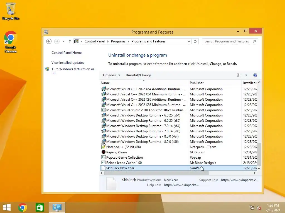Click Programs and Features in breadcrumb
This screenshot has height=213, width=285.
click(148, 41)
